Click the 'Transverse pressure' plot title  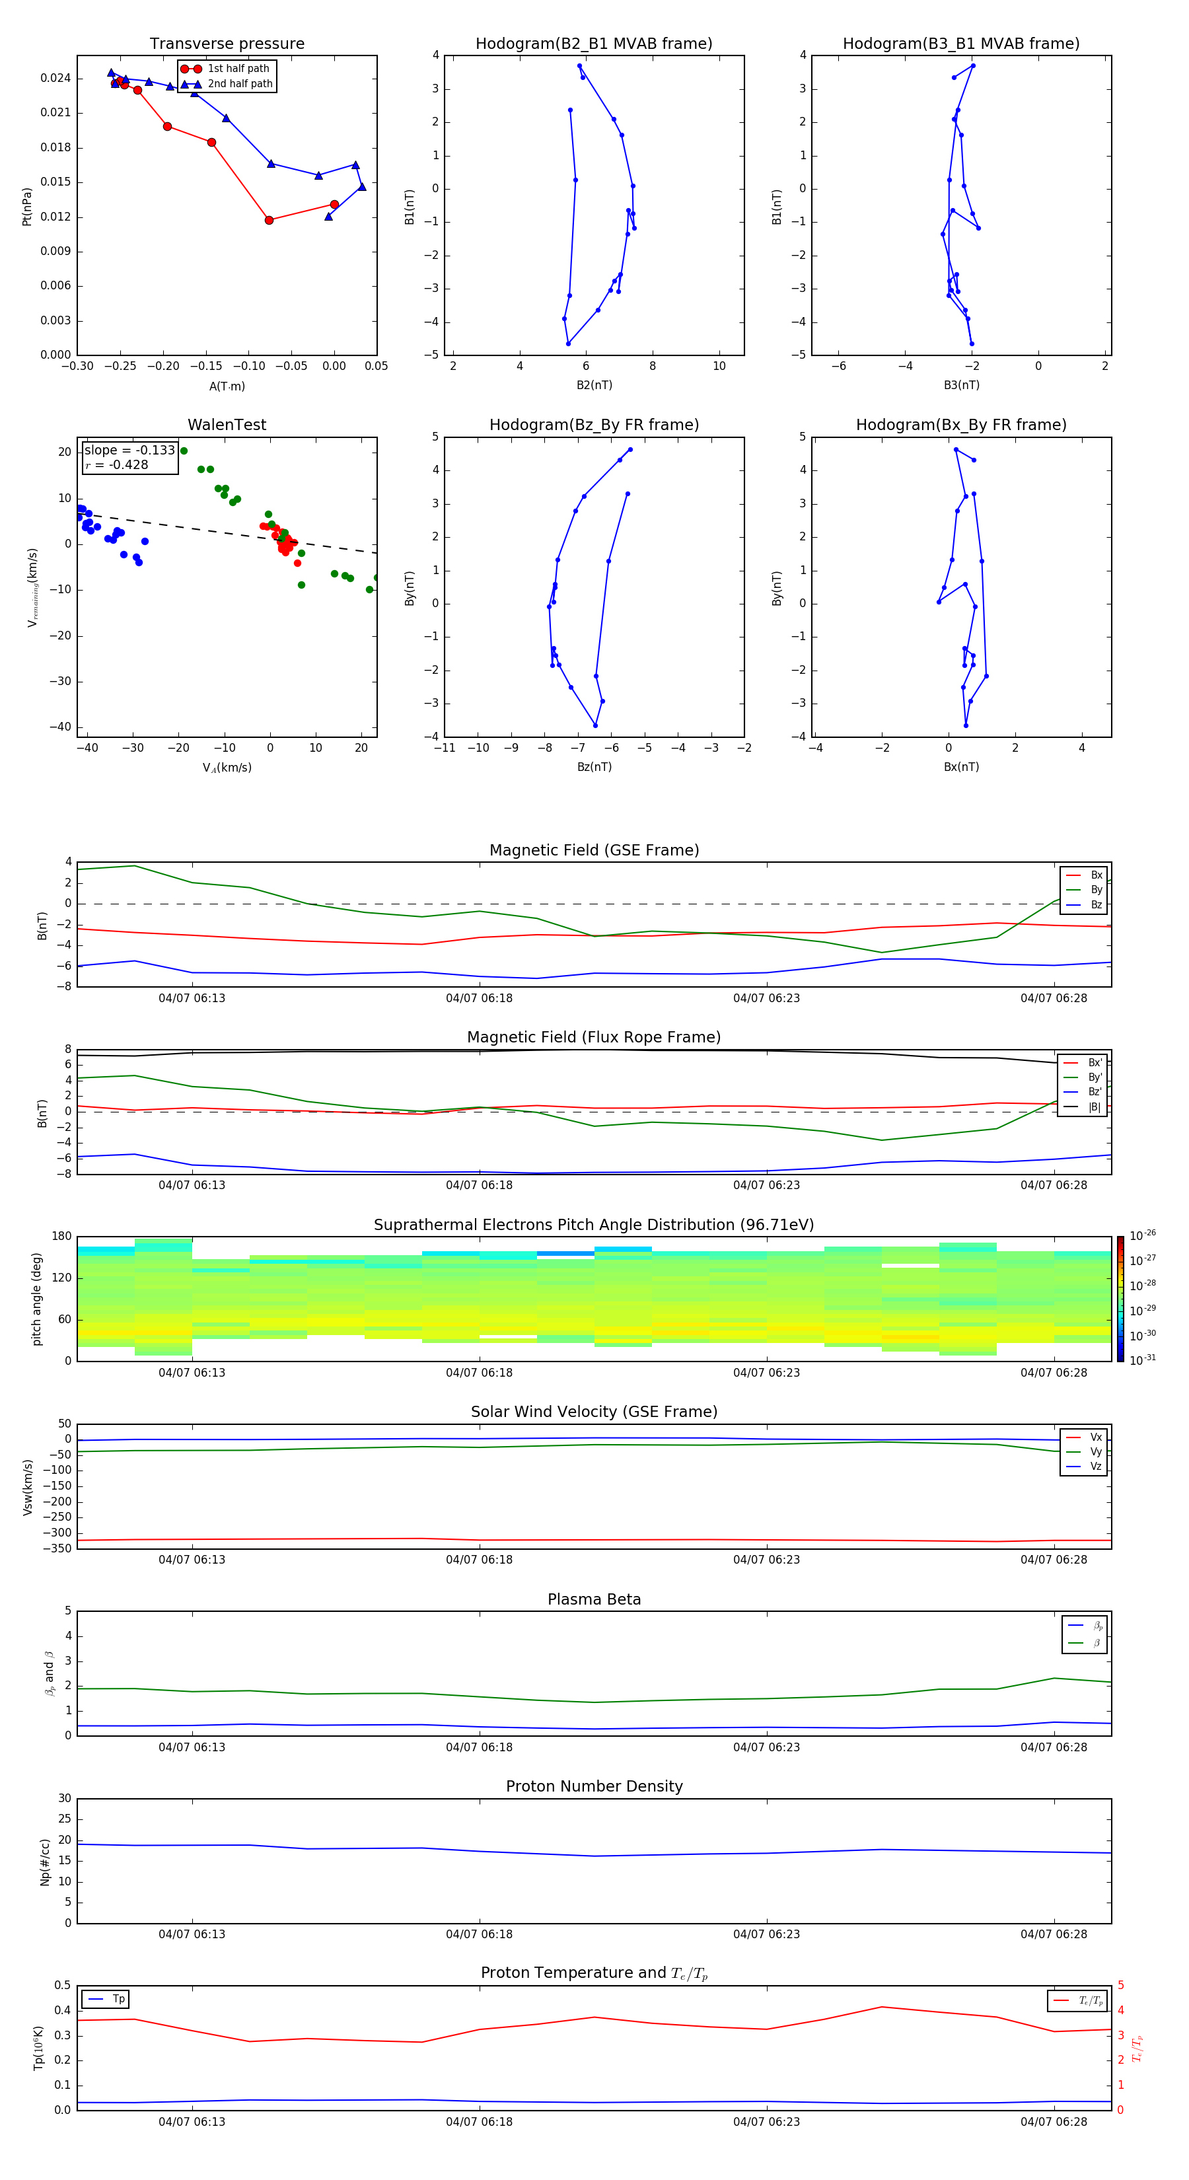pyautogui.click(x=227, y=44)
